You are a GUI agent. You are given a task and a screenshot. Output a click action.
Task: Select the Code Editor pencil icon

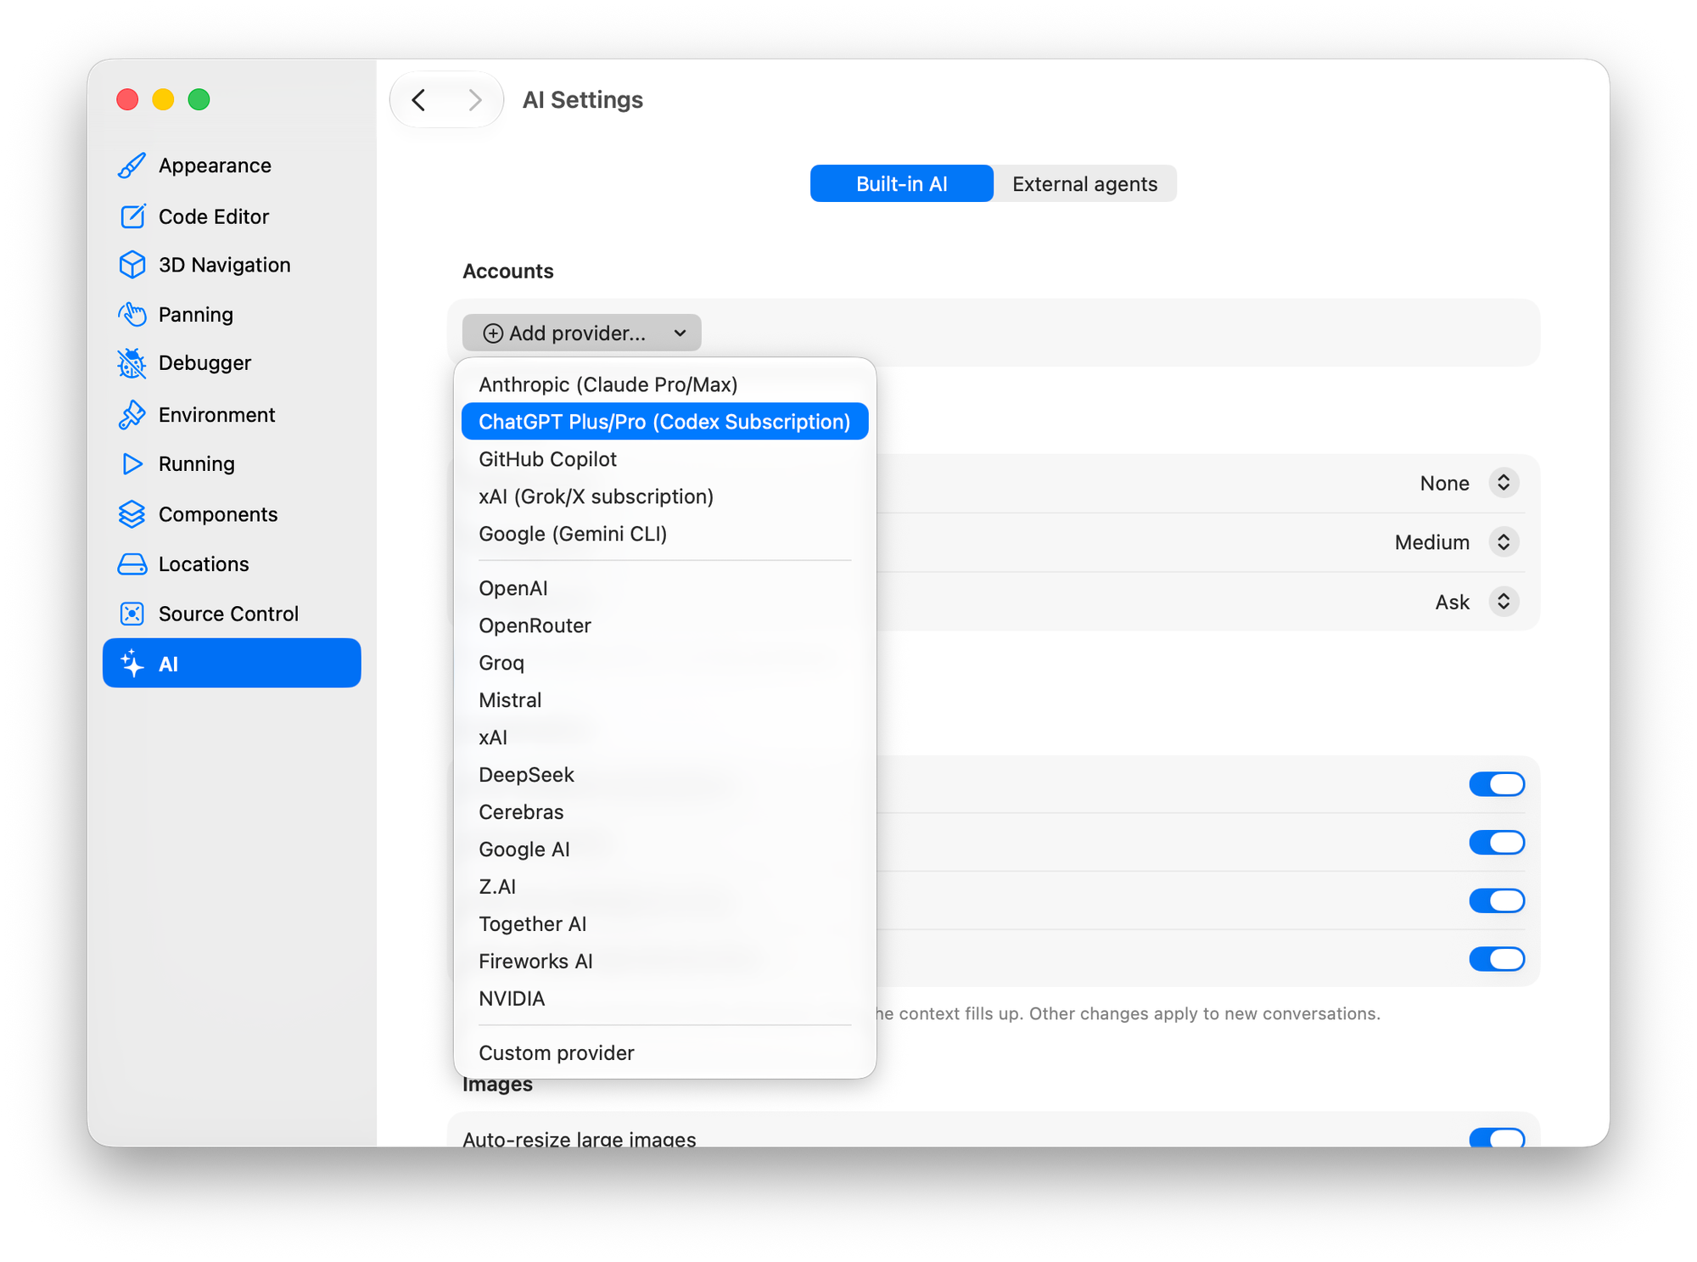[x=132, y=216]
